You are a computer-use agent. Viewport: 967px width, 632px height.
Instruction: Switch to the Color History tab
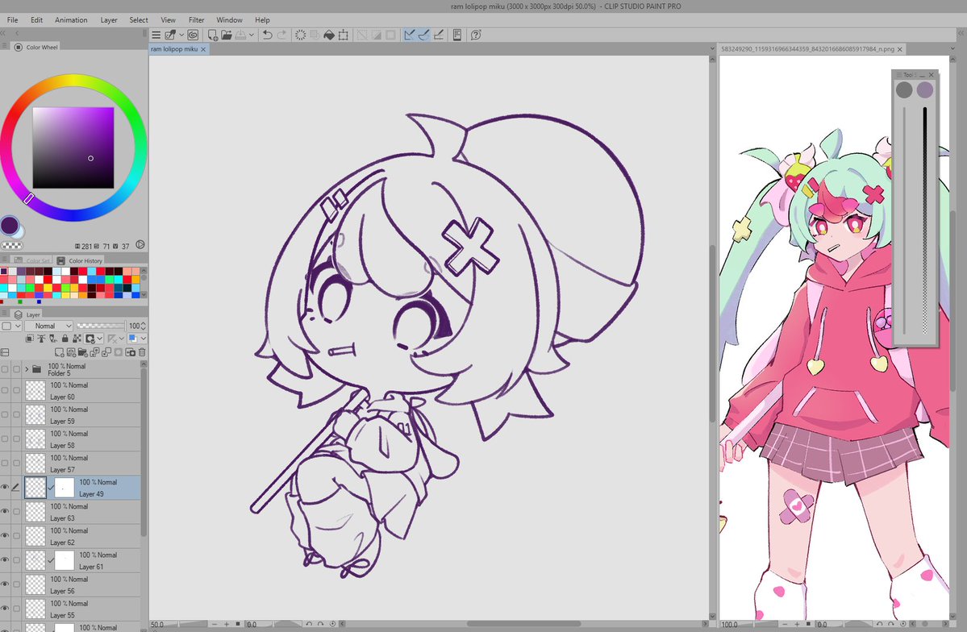(80, 261)
